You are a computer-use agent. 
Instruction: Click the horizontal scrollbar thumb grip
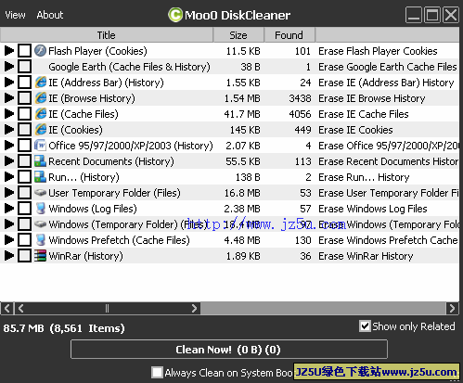point(107,308)
